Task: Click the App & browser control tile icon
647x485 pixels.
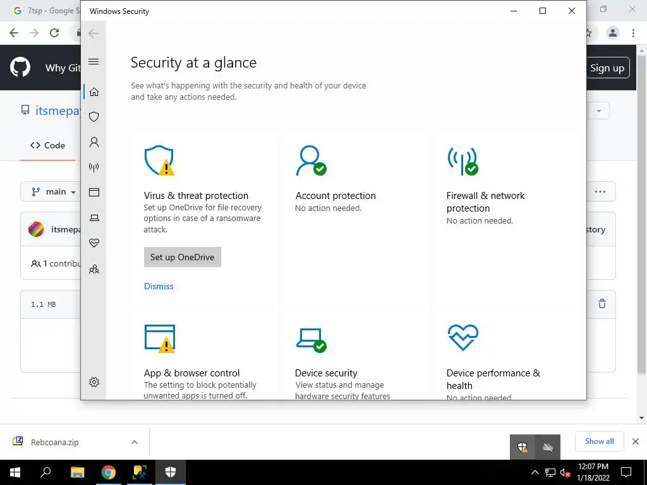Action: (x=160, y=338)
